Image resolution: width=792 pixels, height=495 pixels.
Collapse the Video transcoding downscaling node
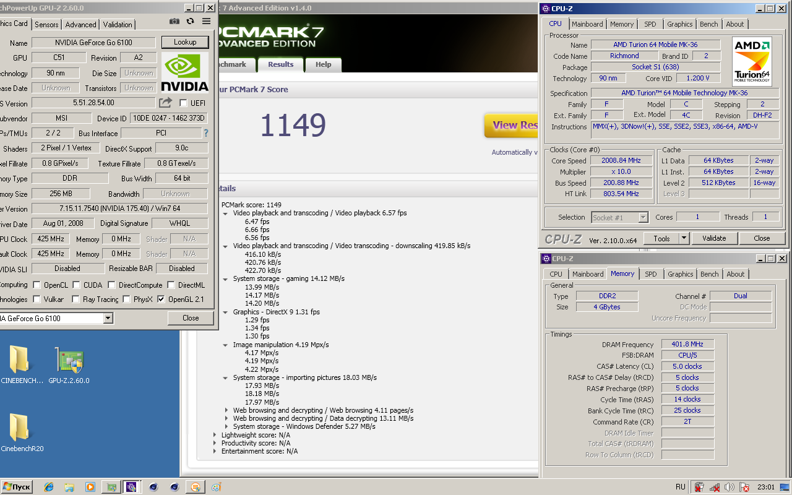pyautogui.click(x=226, y=246)
